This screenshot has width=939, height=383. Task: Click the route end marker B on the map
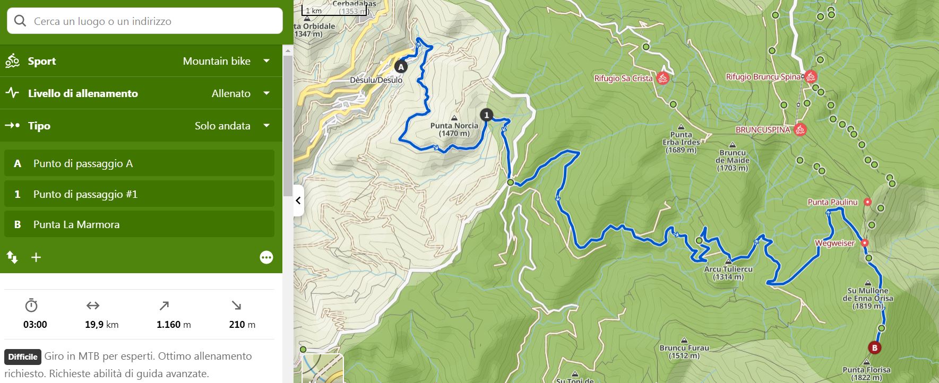[874, 348]
